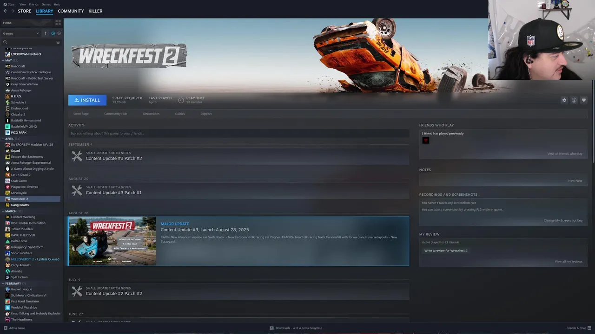Write a review for Wreckfest 2
Viewport: 595px width, 334px height.
coord(446,250)
